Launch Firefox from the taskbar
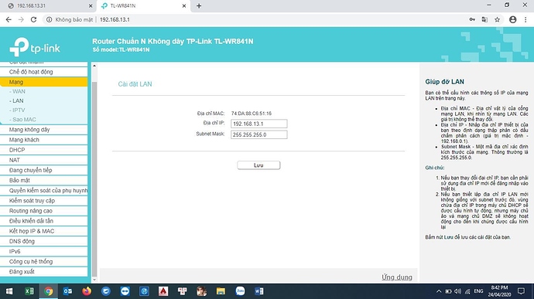Image resolution: width=534 pixels, height=299 pixels. point(87,291)
